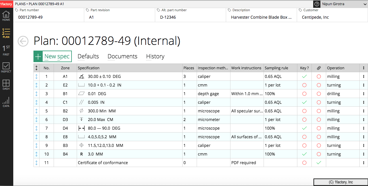Open the Dash grid icon
Screen dimensions: 368x186
6,85
